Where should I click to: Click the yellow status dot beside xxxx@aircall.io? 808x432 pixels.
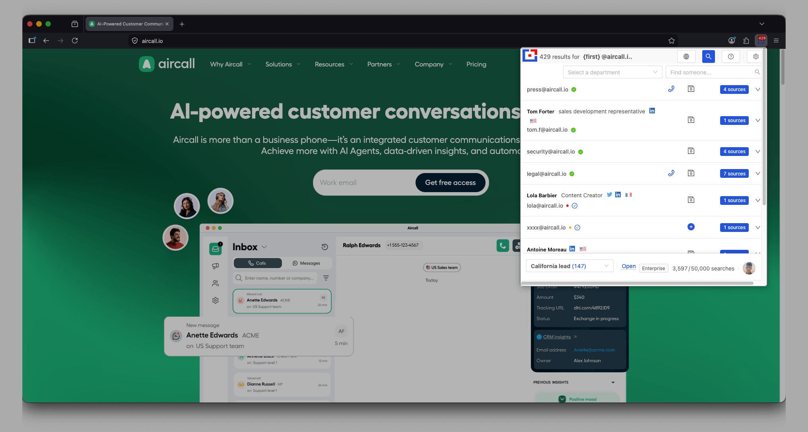pos(571,228)
